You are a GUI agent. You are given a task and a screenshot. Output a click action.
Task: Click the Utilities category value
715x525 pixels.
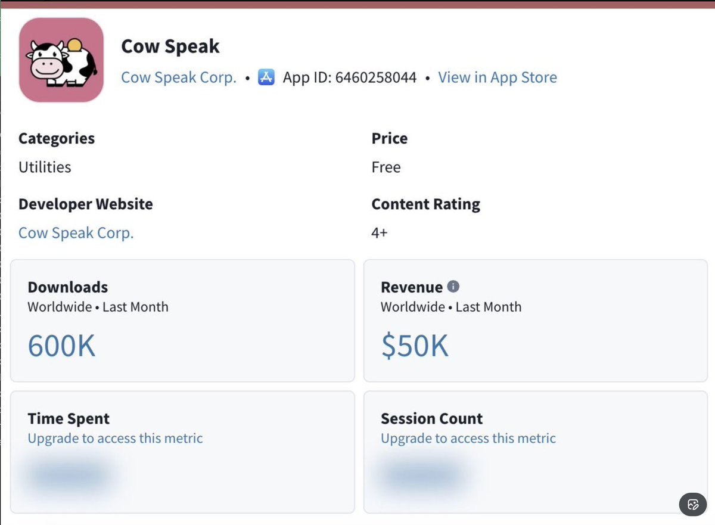click(45, 167)
